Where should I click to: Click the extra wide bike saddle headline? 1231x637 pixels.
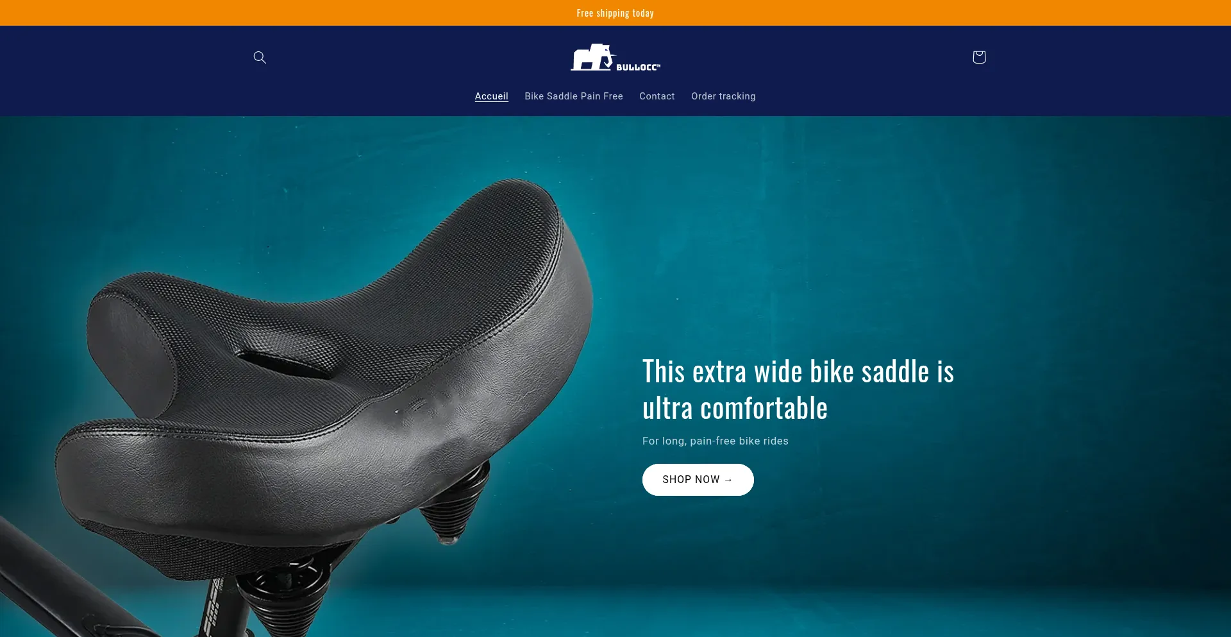(x=798, y=389)
